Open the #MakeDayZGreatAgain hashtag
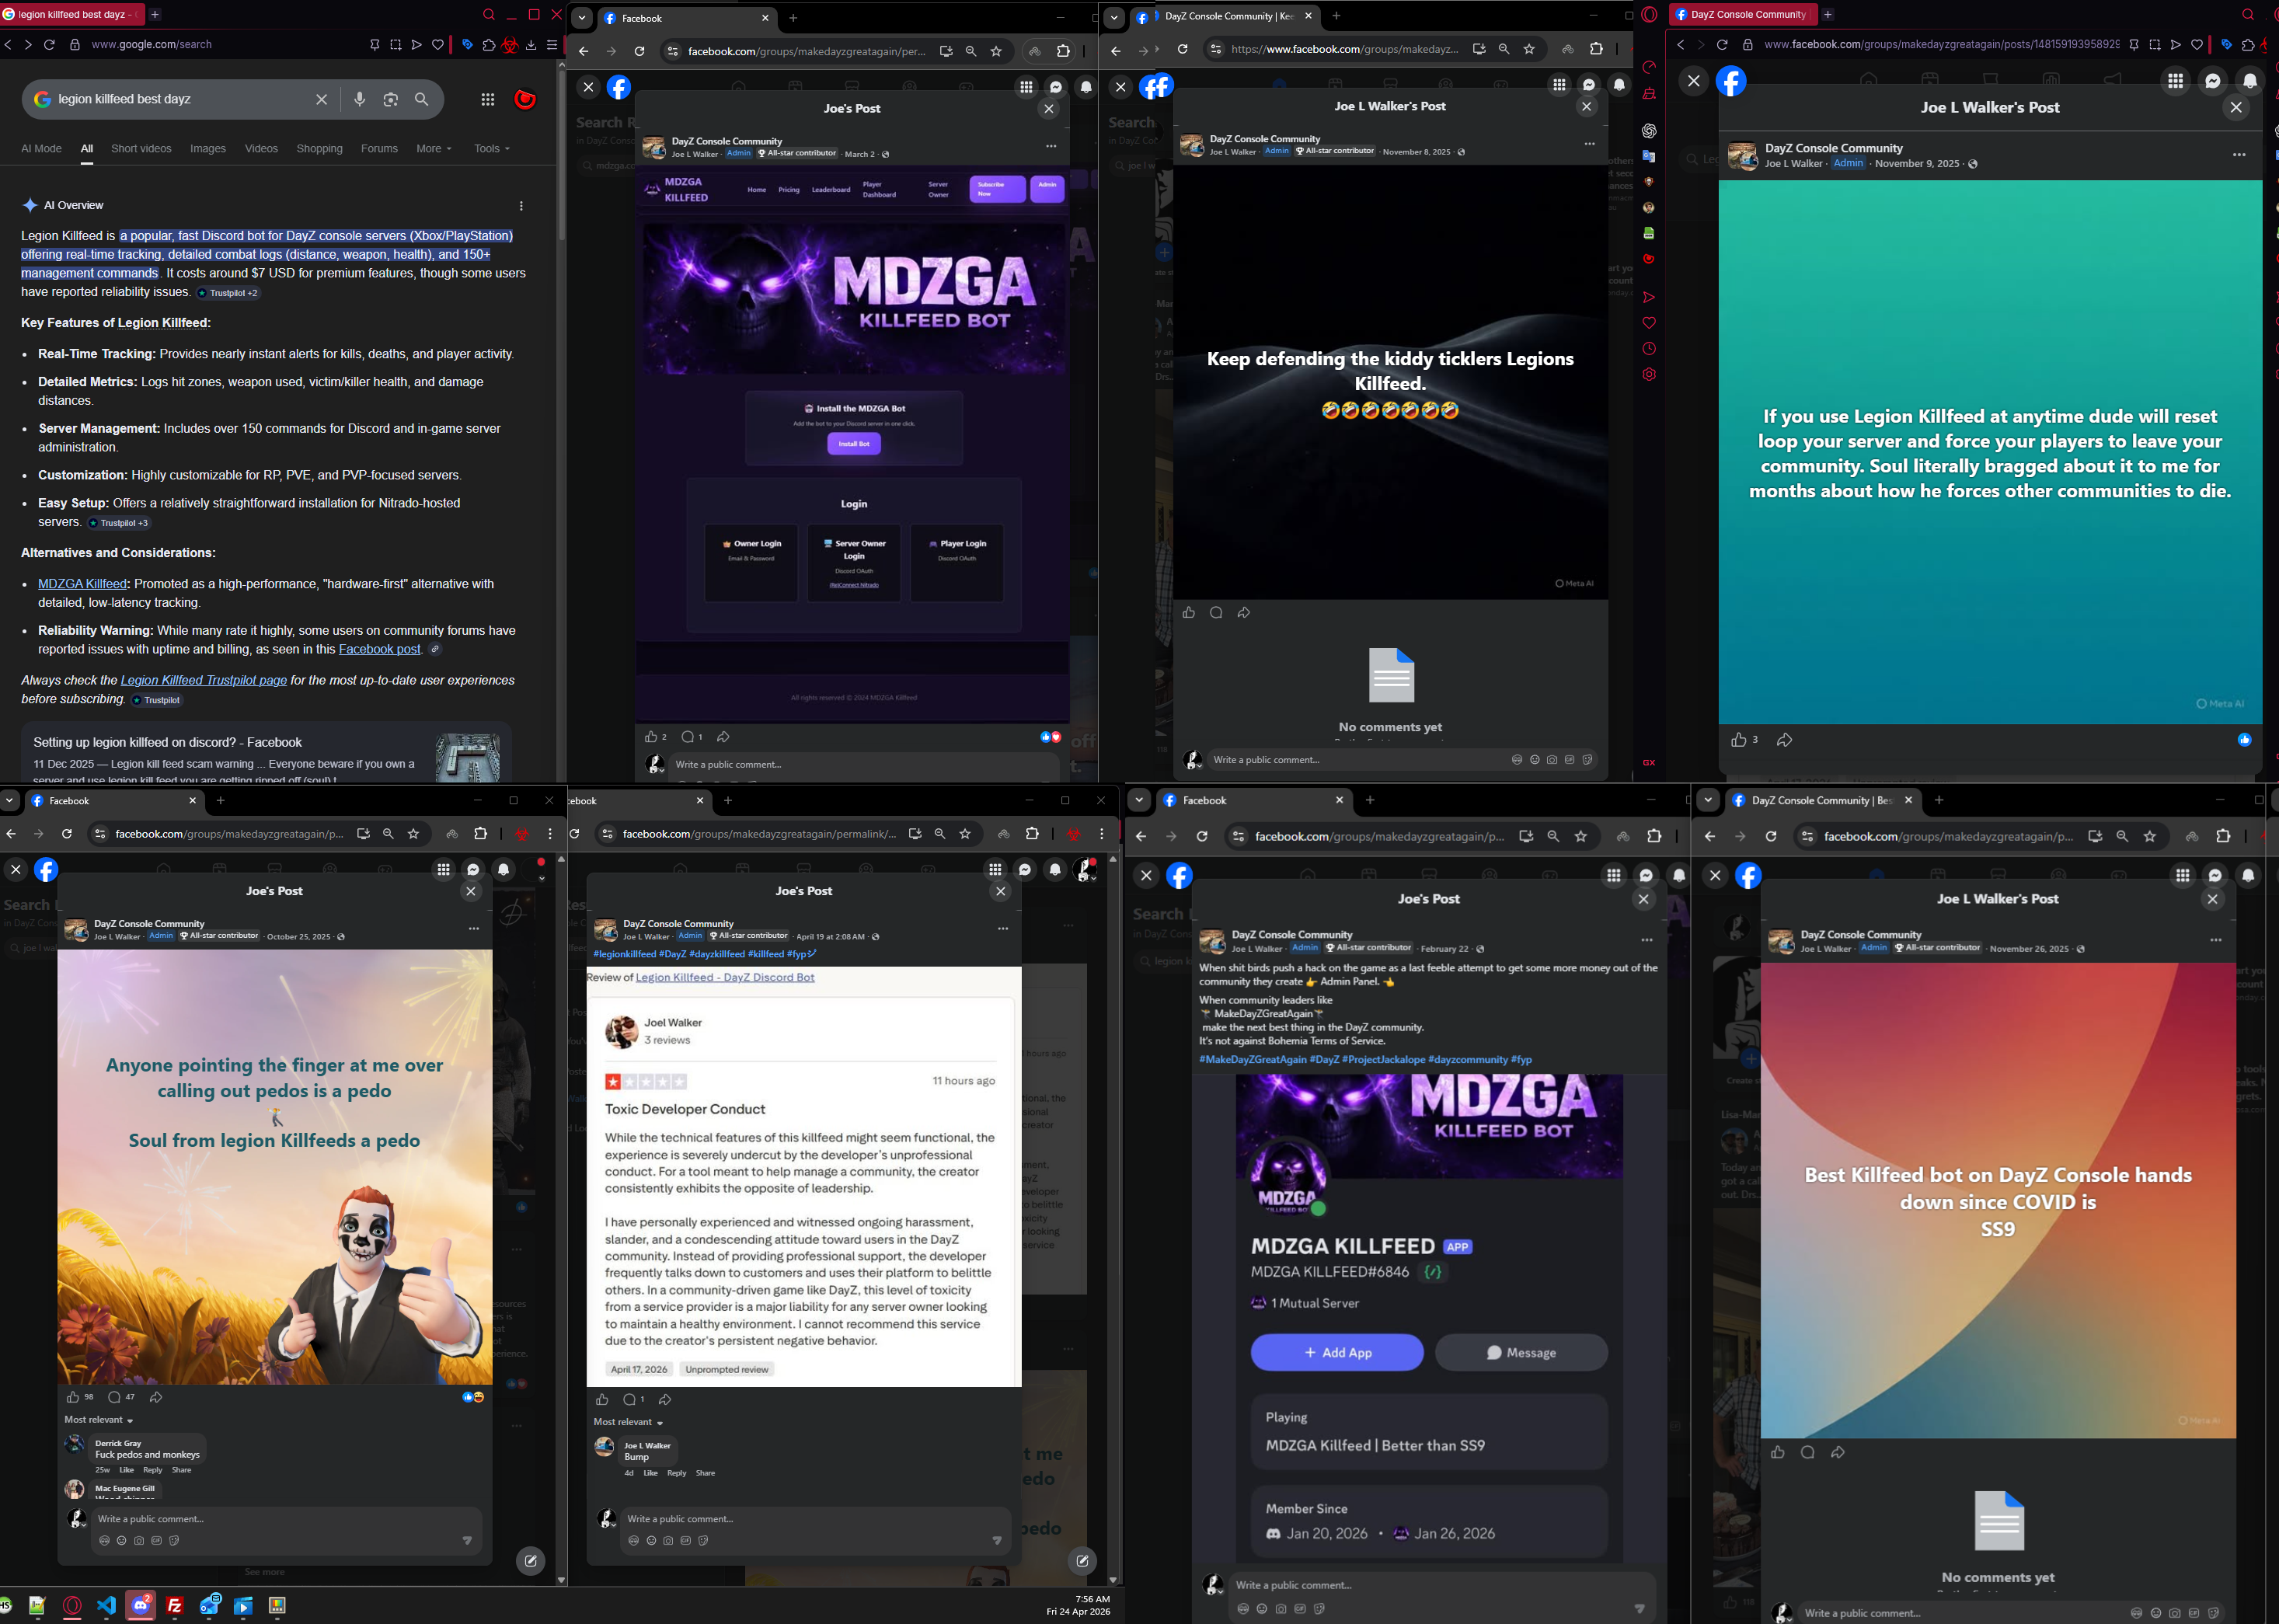 tap(1253, 1060)
